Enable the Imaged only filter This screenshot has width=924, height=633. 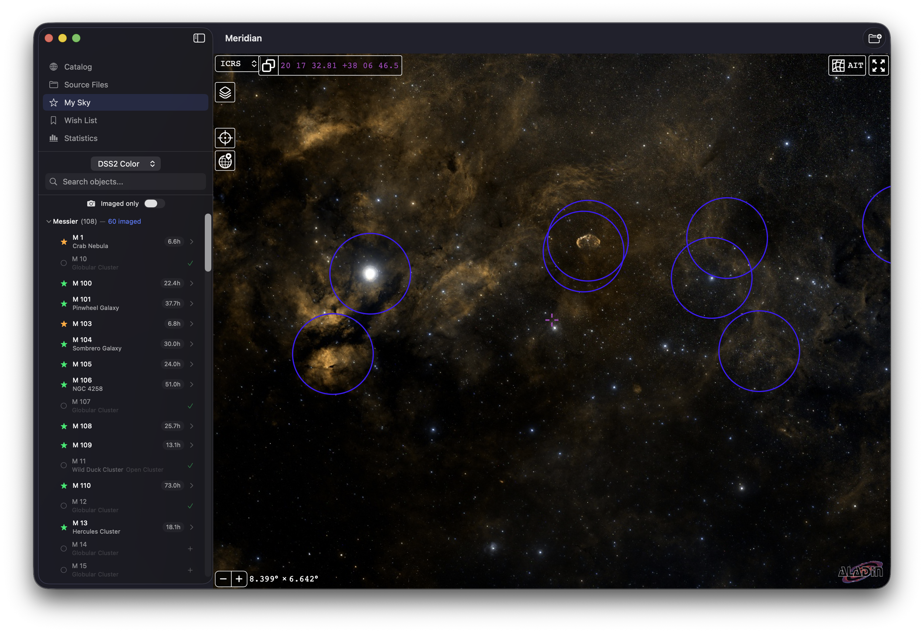[153, 203]
